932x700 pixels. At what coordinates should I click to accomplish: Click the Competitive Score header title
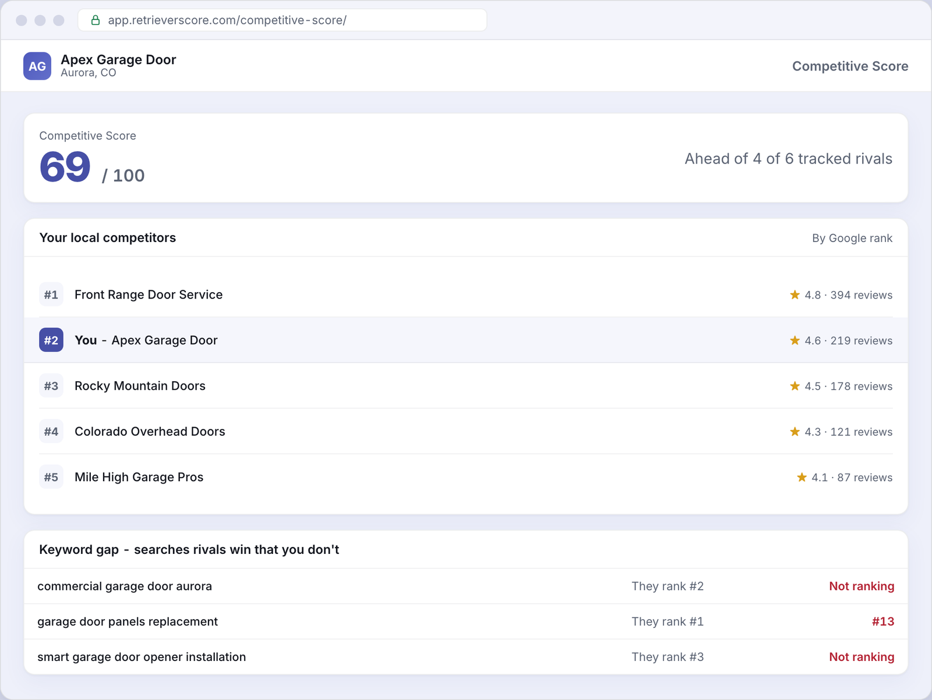pos(850,66)
